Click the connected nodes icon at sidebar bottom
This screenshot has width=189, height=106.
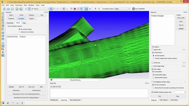3,55
